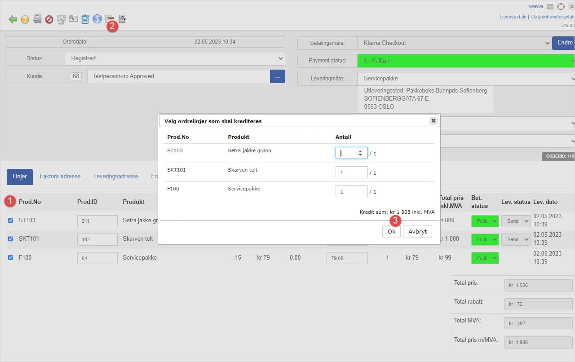The height and width of the screenshot is (362, 575).
Task: Click the blue dollar sign icon
Action: pyautogui.click(x=97, y=19)
